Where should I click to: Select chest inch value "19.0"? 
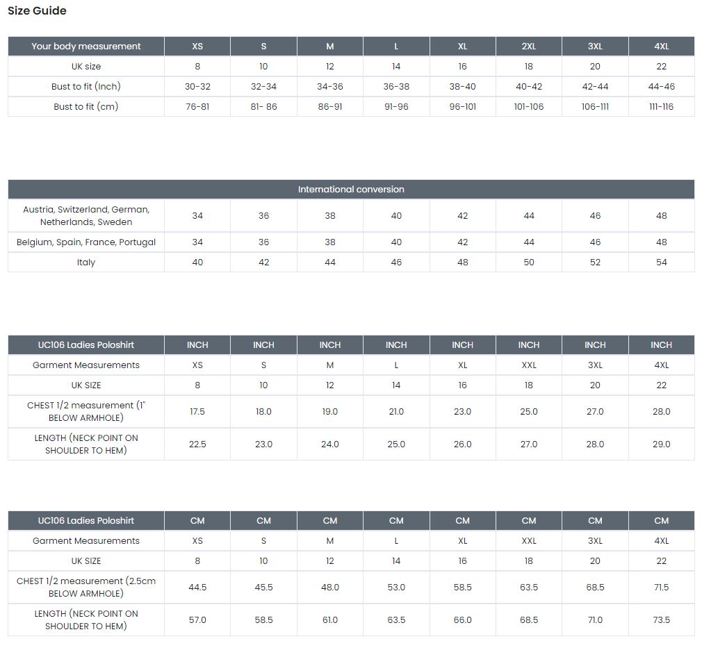tap(330, 412)
